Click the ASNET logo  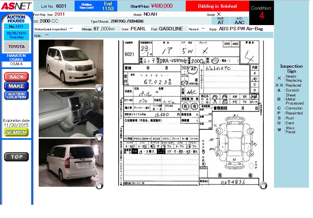coord(16,6)
